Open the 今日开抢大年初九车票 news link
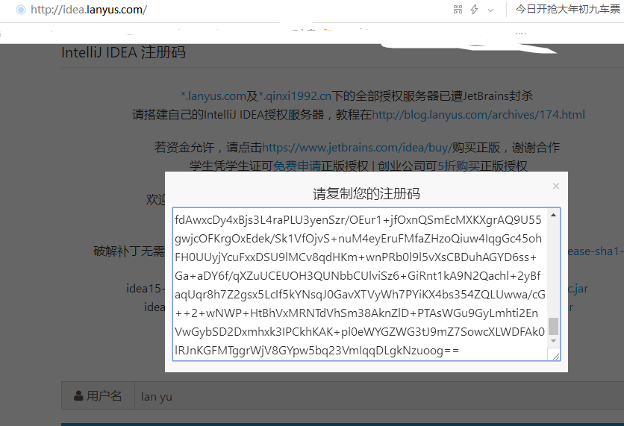Screen dimensions: 624x426 click(568, 9)
